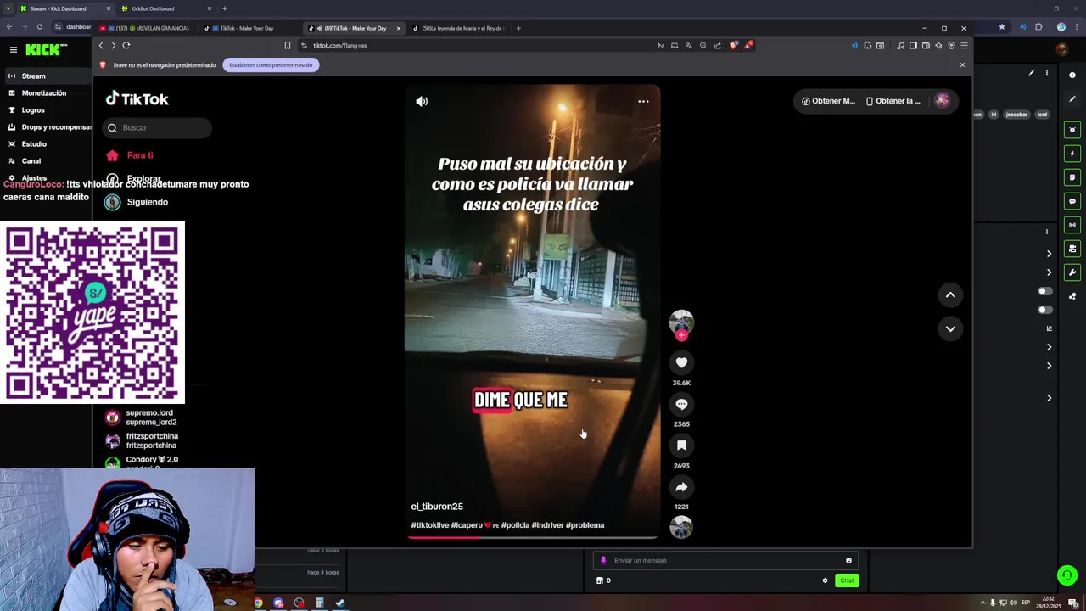Click Establecer como predeterminado button

pos(271,65)
